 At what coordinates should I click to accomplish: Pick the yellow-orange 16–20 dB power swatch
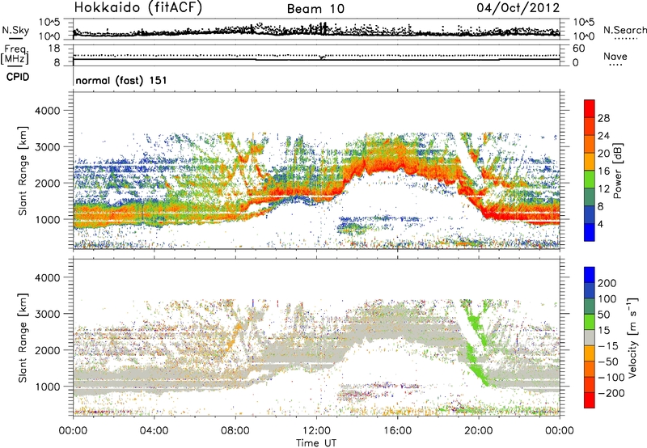coord(590,162)
